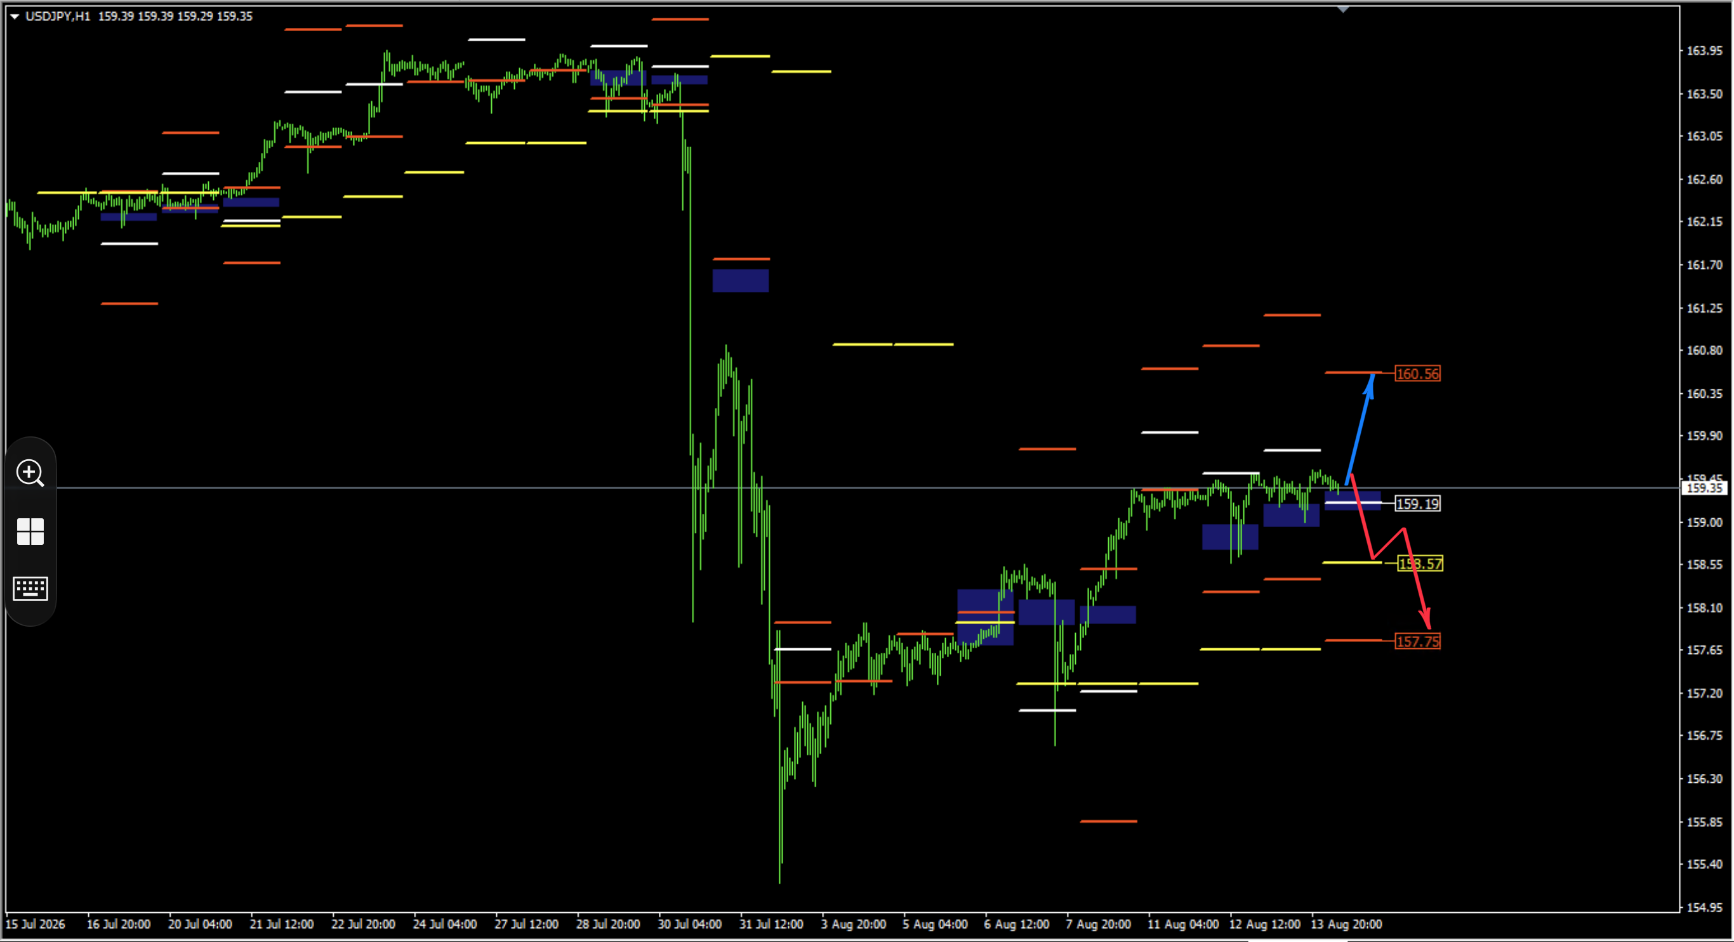The height and width of the screenshot is (942, 1734).
Task: Click the 161.25 price axis value
Action: point(1704,308)
